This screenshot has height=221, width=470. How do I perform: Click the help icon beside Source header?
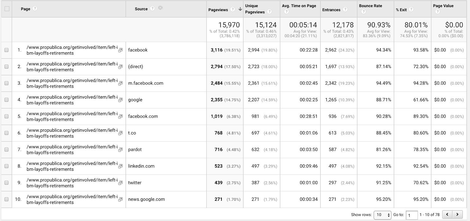pos(152,9)
